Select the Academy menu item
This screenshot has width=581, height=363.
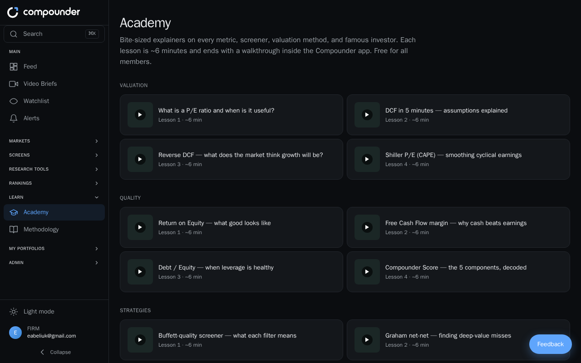[x=54, y=212]
